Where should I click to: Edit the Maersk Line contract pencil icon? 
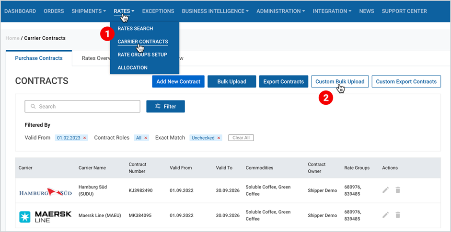tap(385, 215)
